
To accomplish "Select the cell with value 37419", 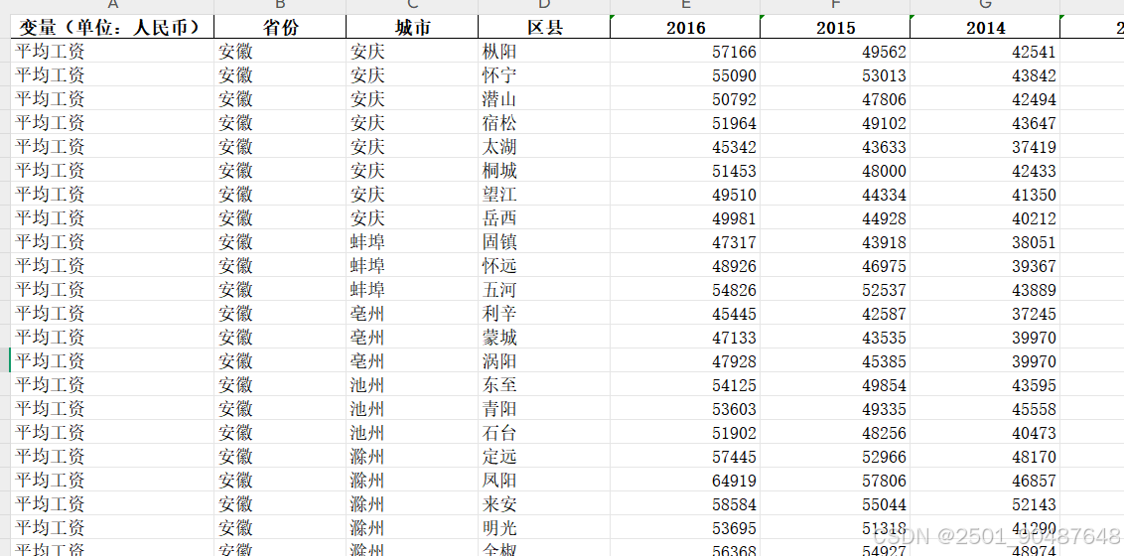I will [985, 146].
